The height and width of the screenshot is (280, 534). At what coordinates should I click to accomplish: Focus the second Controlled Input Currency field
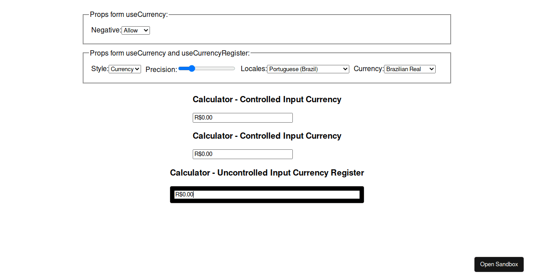pyautogui.click(x=243, y=154)
